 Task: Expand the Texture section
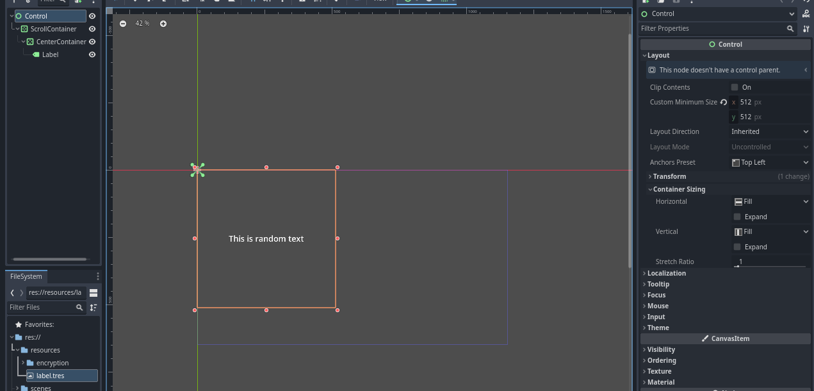(x=726, y=371)
